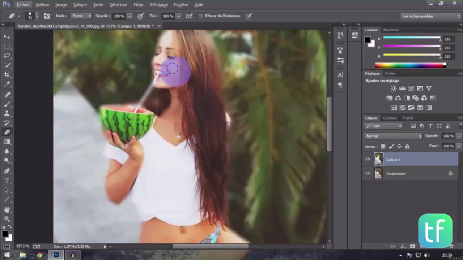
Task: Select the Zoom tool
Action: click(7, 219)
